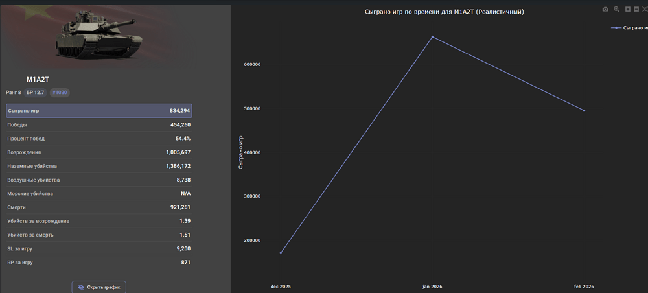The width and height of the screenshot is (648, 293).
Task: Click the feb 2026 data point
Action: pyautogui.click(x=584, y=111)
